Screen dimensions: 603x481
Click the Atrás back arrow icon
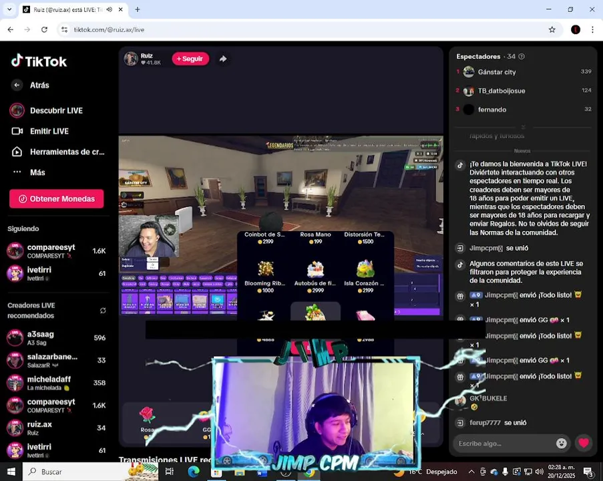(17, 85)
